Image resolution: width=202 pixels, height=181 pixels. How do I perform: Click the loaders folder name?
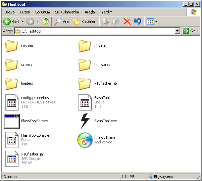click(x=27, y=83)
